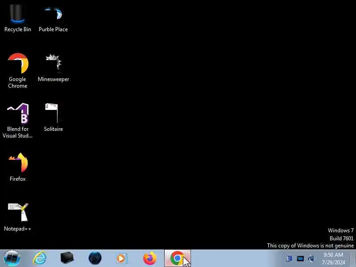Image resolution: width=356 pixels, height=267 pixels.
Task: Open the dark round globe taskbar icon
Action: click(95, 258)
